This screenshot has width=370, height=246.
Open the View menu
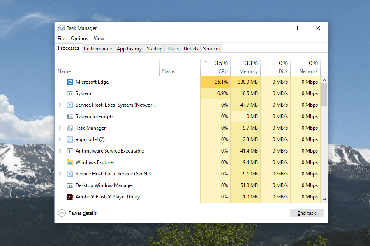pyautogui.click(x=99, y=39)
